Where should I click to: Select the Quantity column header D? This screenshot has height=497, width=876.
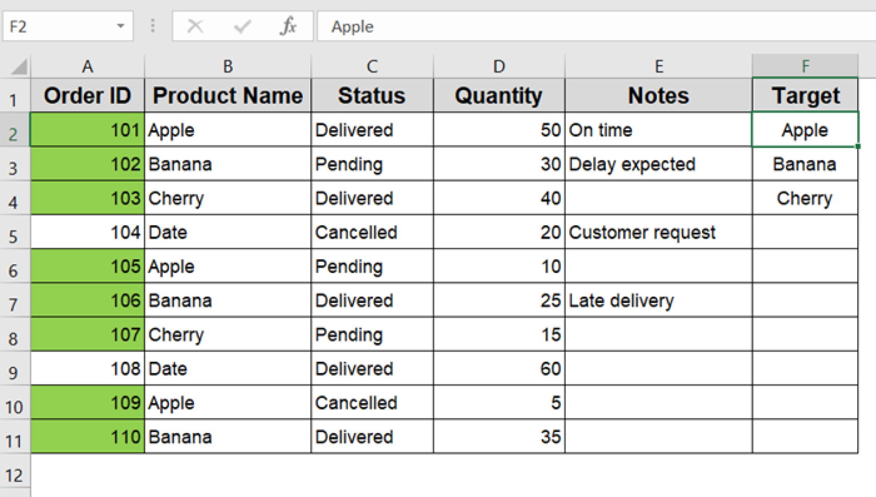499,66
